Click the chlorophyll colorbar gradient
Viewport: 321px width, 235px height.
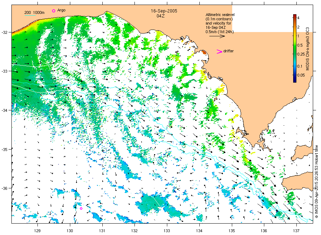[x=295, y=48]
